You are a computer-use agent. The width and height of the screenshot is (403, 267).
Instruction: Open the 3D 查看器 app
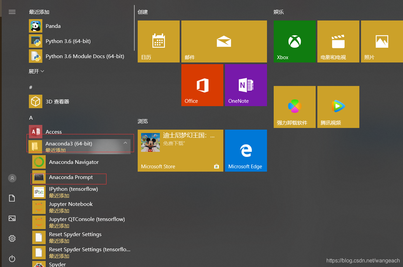[x=79, y=101]
